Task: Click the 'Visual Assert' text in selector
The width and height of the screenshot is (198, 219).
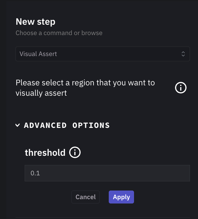Action: click(x=38, y=54)
